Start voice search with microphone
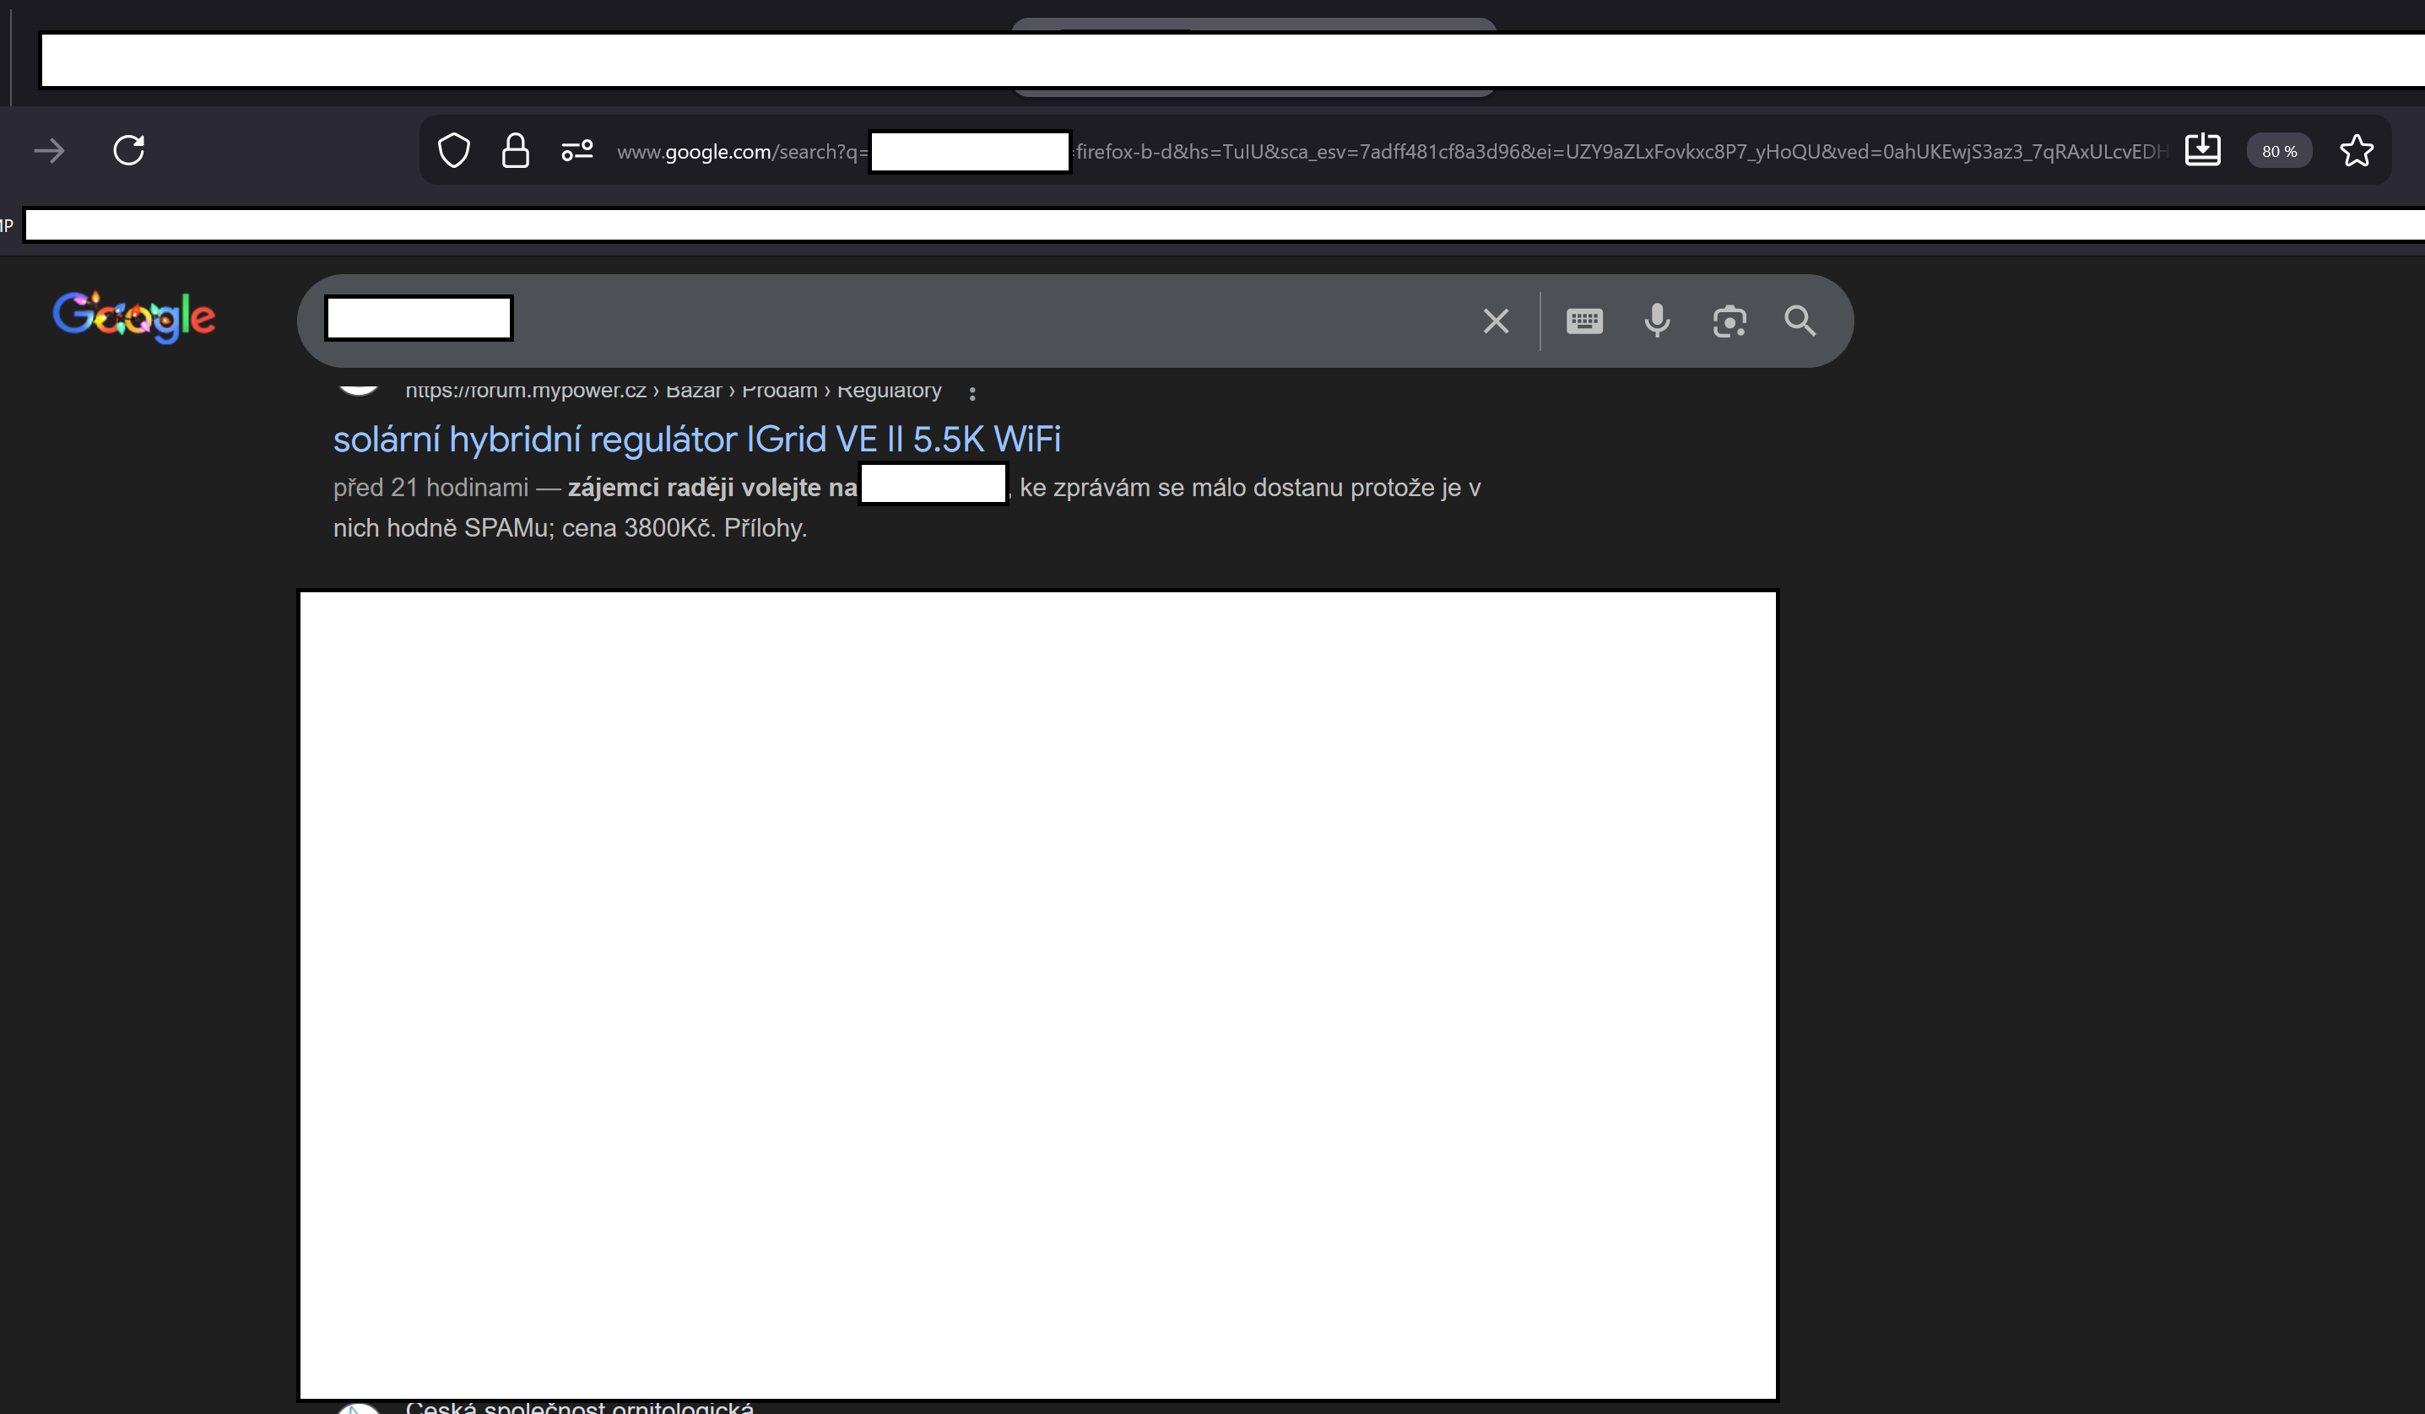Screen dimensions: 2425x1414 (x=1657, y=321)
